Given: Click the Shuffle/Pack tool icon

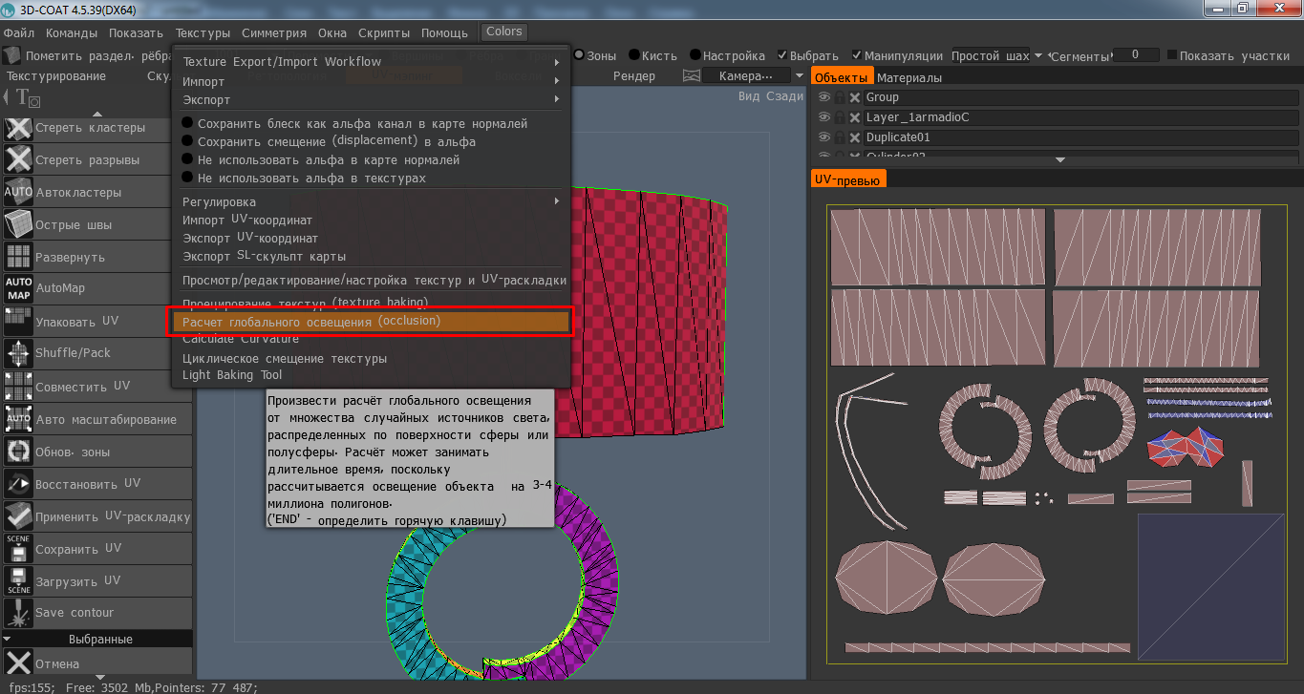Looking at the screenshot, I should (x=18, y=353).
